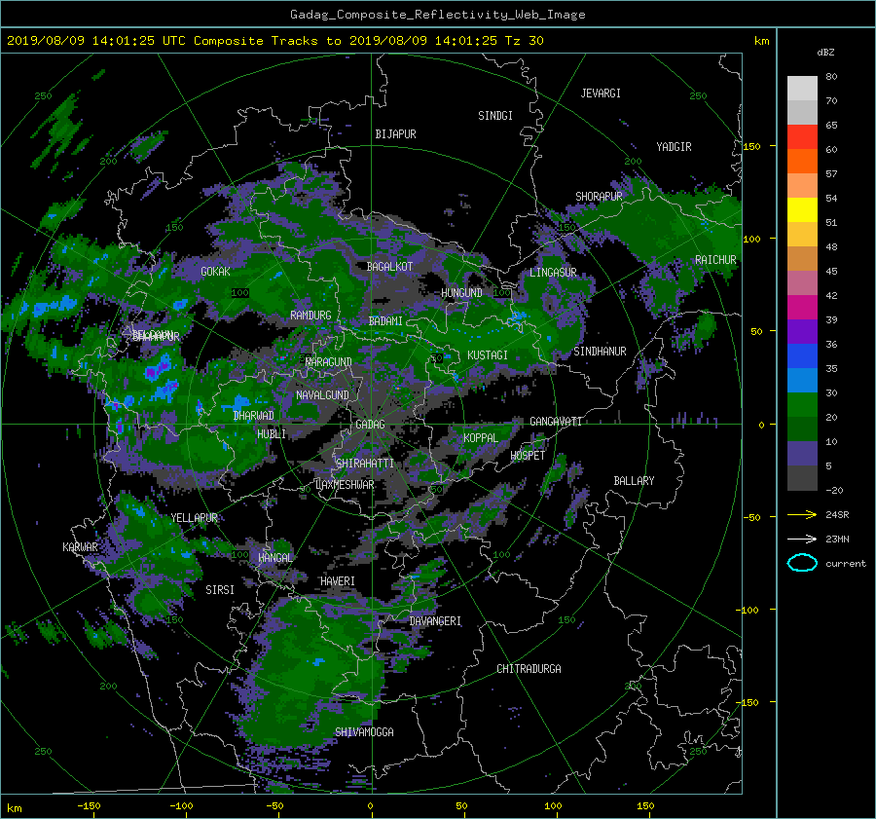Click the LINGASUR city label

[553, 273]
